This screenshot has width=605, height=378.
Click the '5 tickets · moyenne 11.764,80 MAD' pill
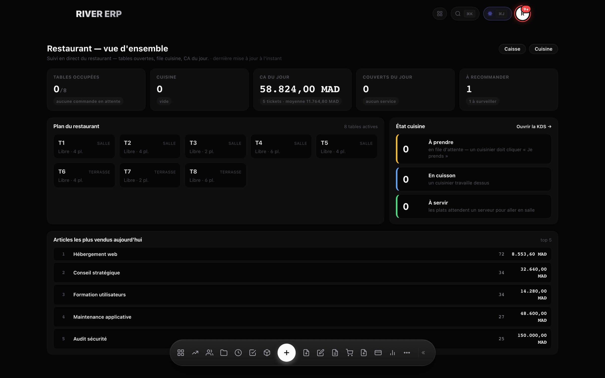pyautogui.click(x=301, y=101)
